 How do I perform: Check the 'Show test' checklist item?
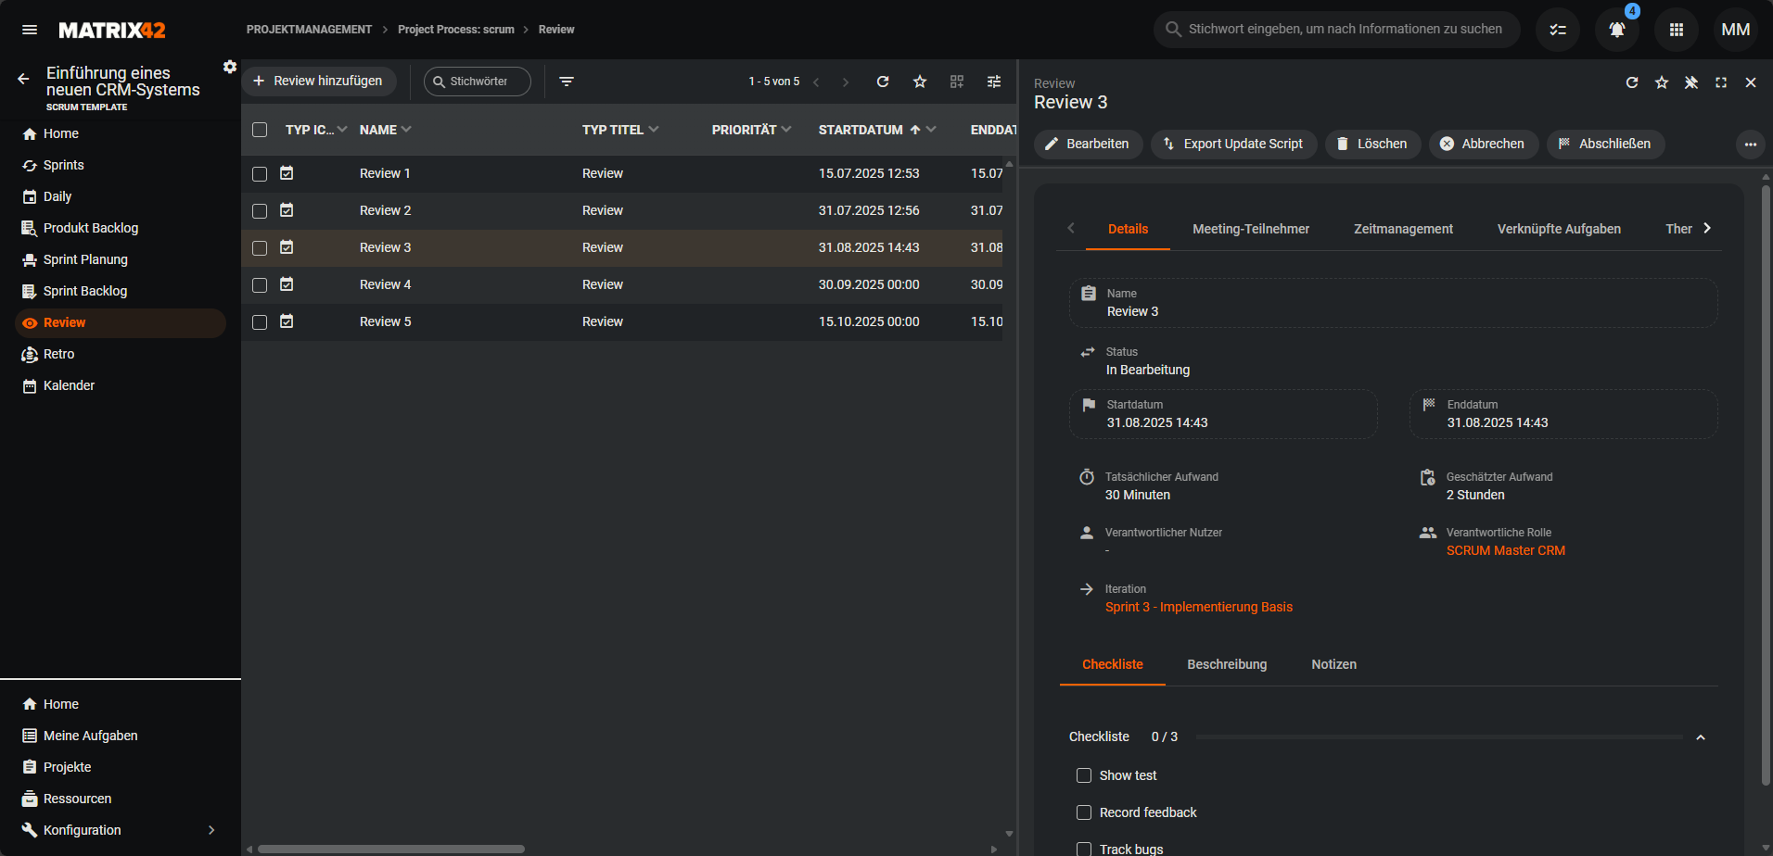(x=1084, y=775)
